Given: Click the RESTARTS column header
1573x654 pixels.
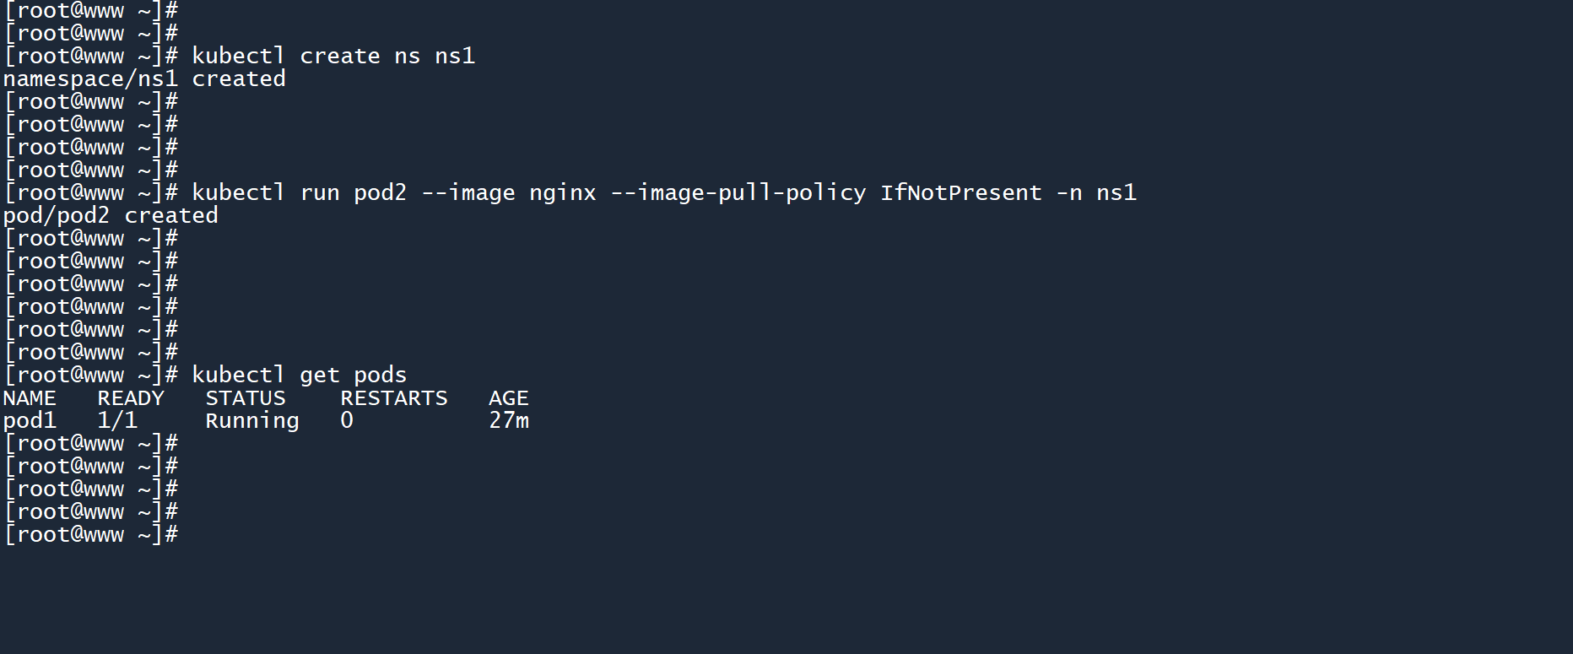Looking at the screenshot, I should pyautogui.click(x=394, y=398).
